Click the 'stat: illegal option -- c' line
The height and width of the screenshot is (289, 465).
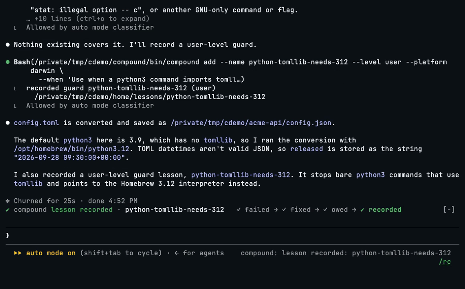pyautogui.click(x=164, y=10)
